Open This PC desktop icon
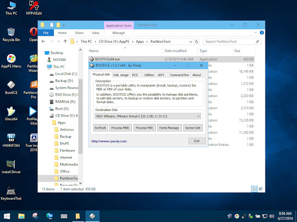297x222 pixels. tap(11, 8)
